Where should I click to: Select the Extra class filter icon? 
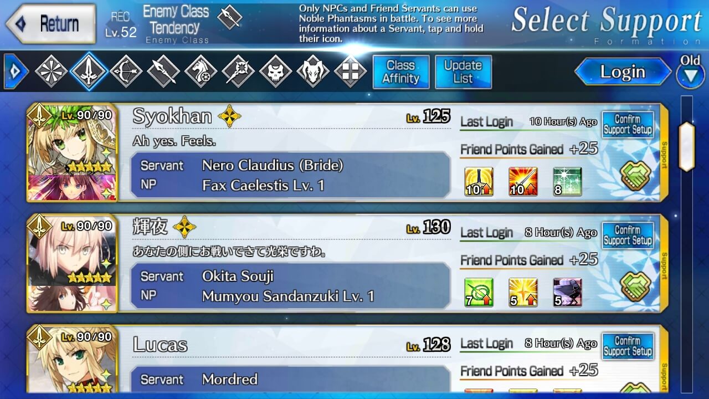click(350, 71)
